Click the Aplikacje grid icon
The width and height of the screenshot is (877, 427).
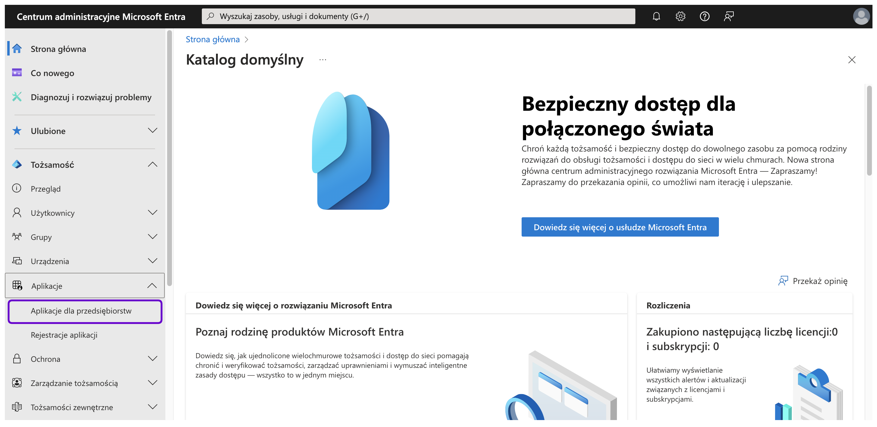pos(17,285)
